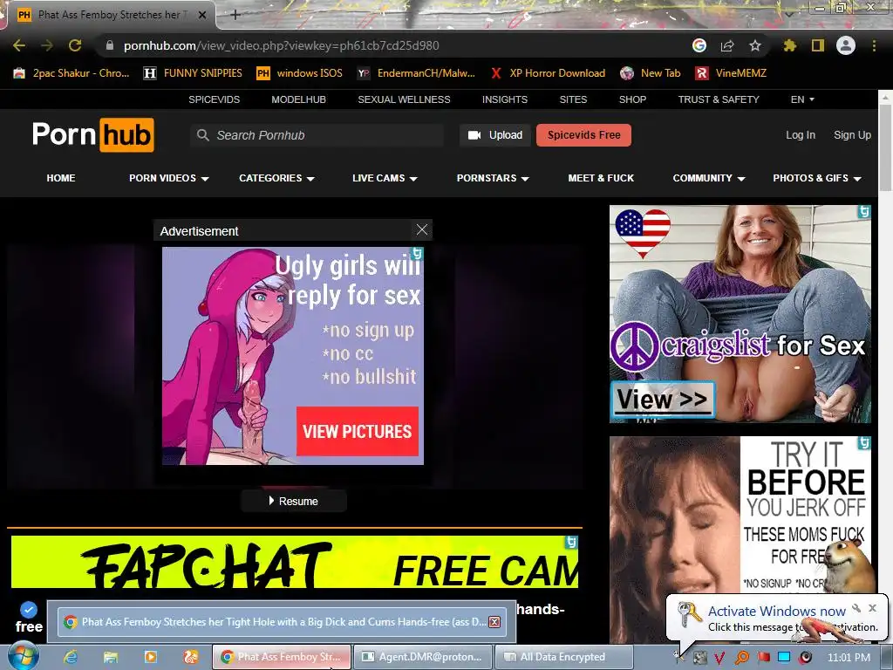893x670 pixels.
Task: Open the MODELHUB top link
Action: tap(298, 99)
